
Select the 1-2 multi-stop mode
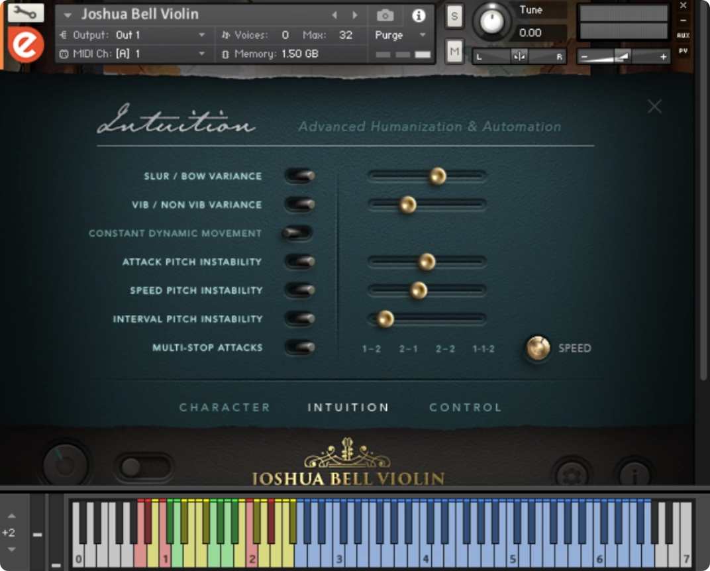click(x=372, y=348)
